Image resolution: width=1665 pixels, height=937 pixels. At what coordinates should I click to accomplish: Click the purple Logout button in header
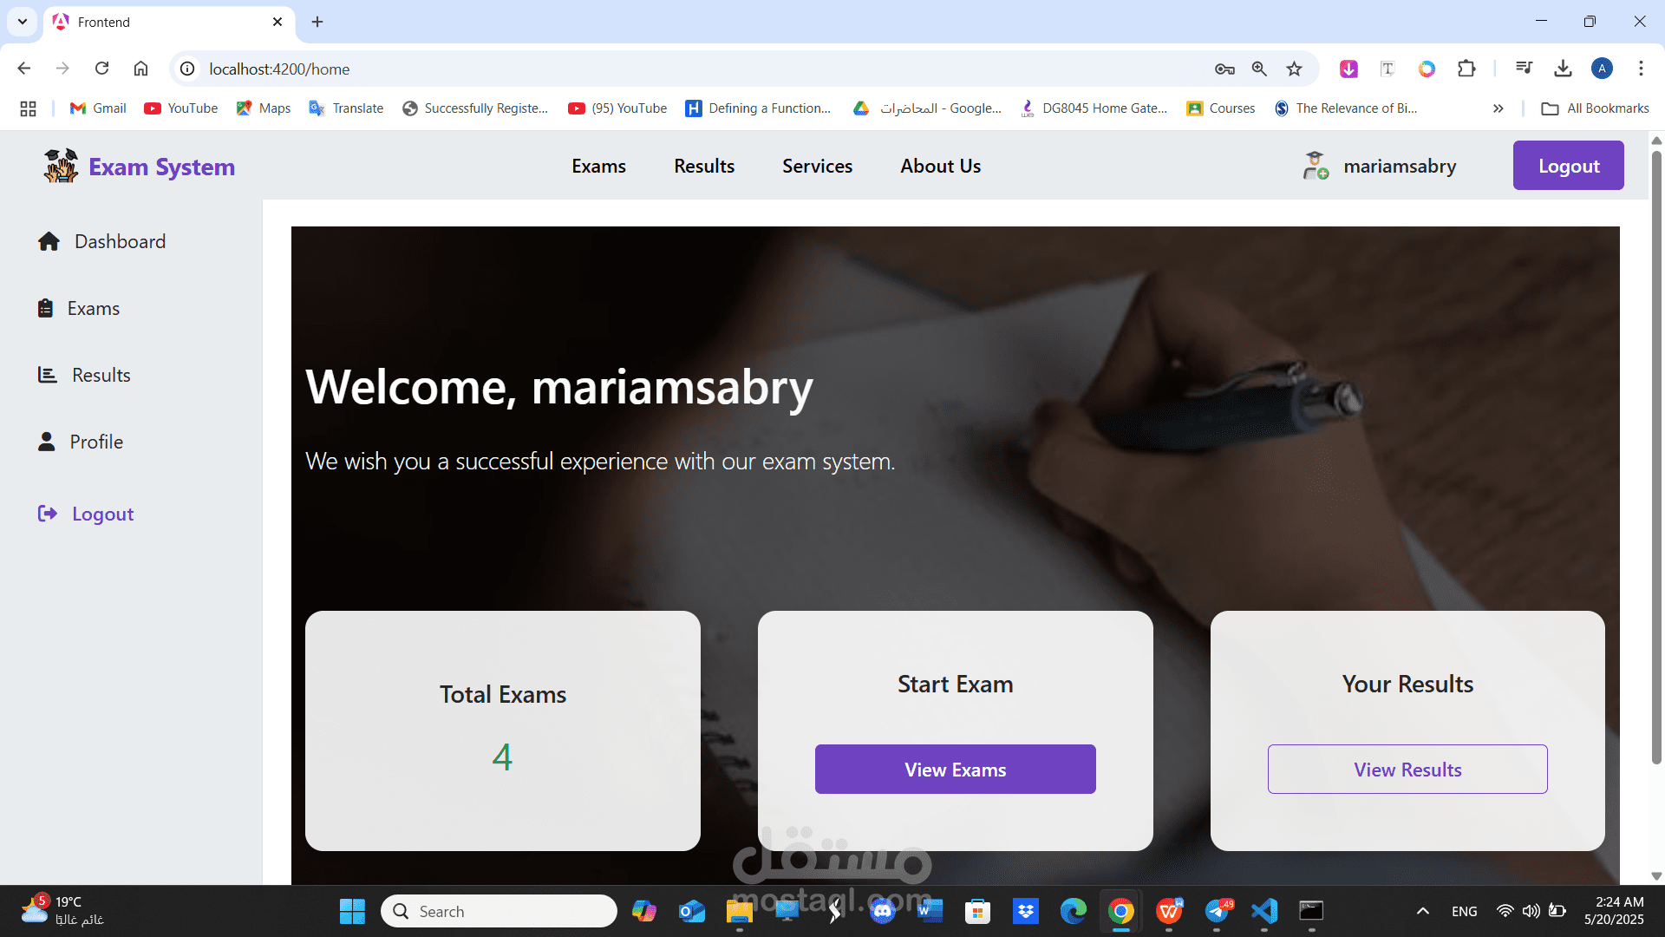click(1568, 166)
